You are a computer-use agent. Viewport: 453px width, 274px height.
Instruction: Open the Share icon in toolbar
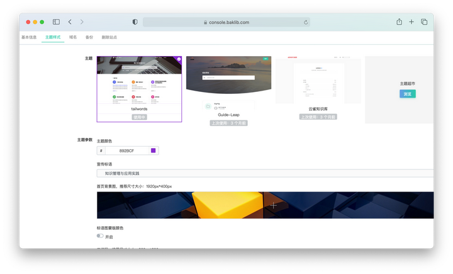click(x=399, y=21)
